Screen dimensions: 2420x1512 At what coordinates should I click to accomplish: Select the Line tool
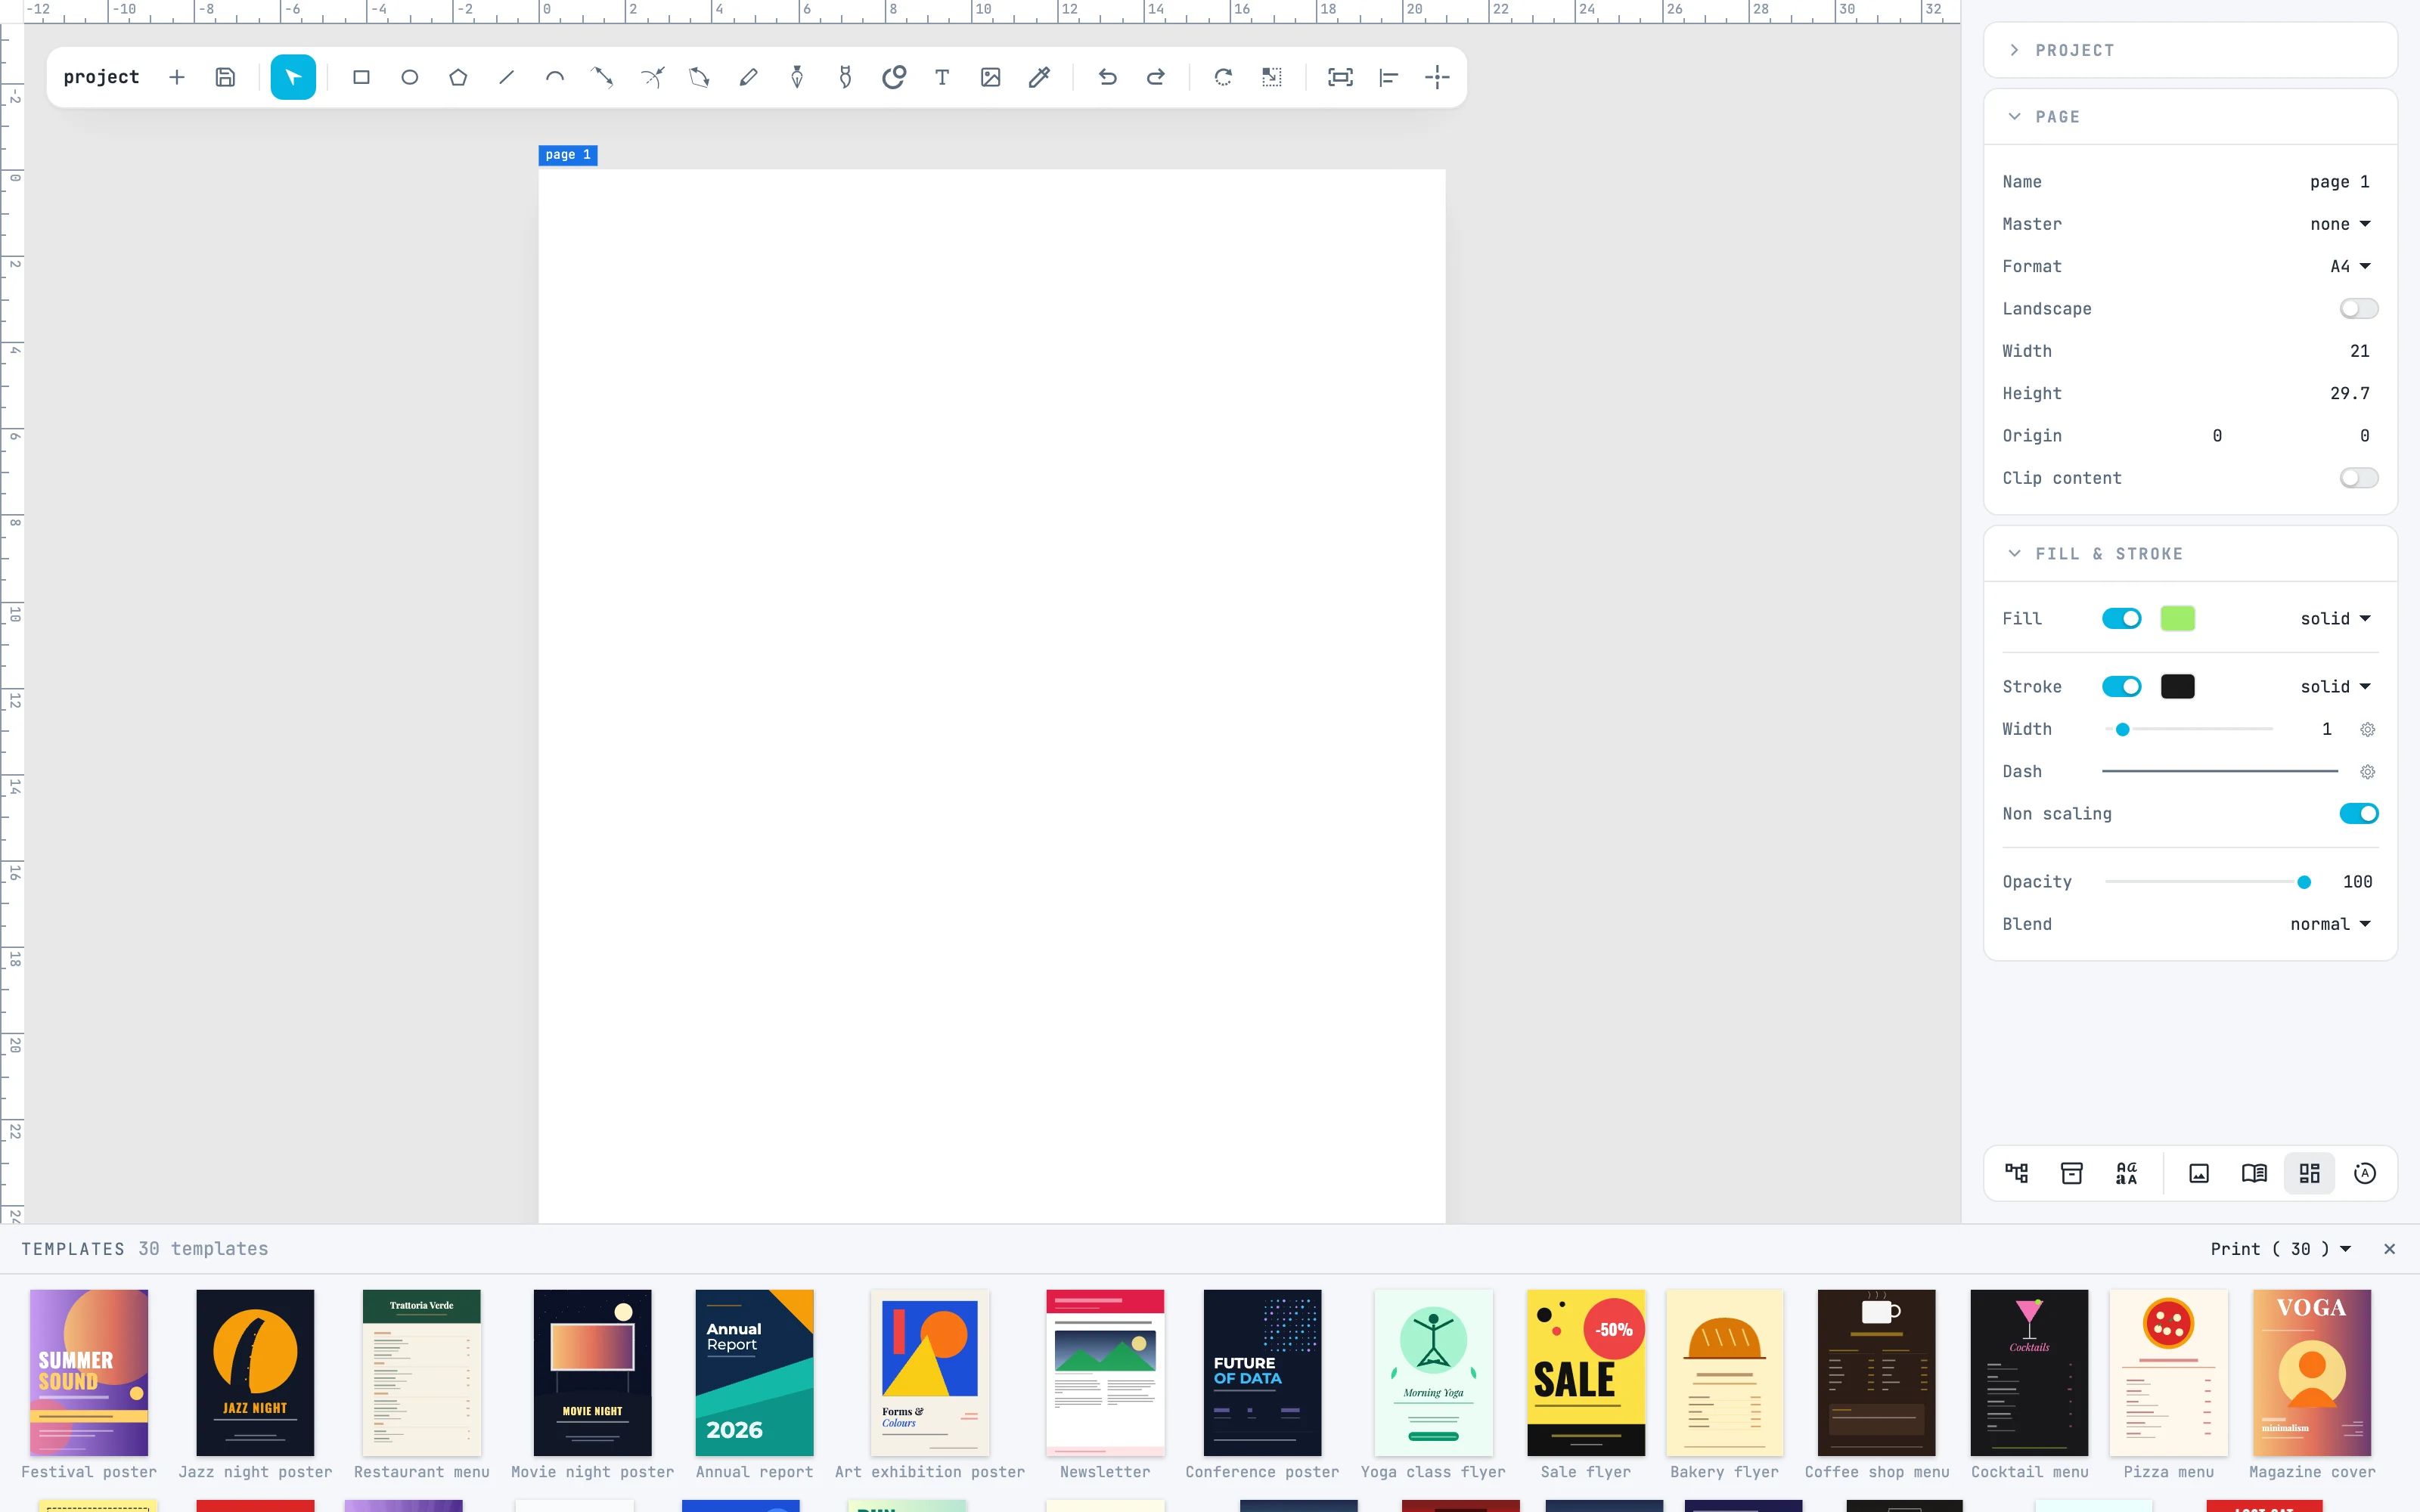click(x=506, y=77)
